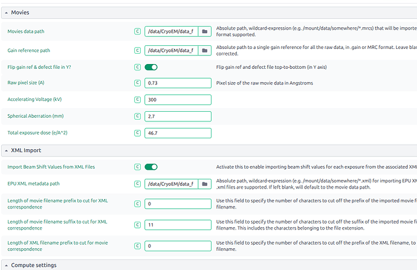Image resolution: width=417 pixels, height=270 pixels.
Task: Click the C icon beside Movies data path
Action: pyautogui.click(x=138, y=31)
